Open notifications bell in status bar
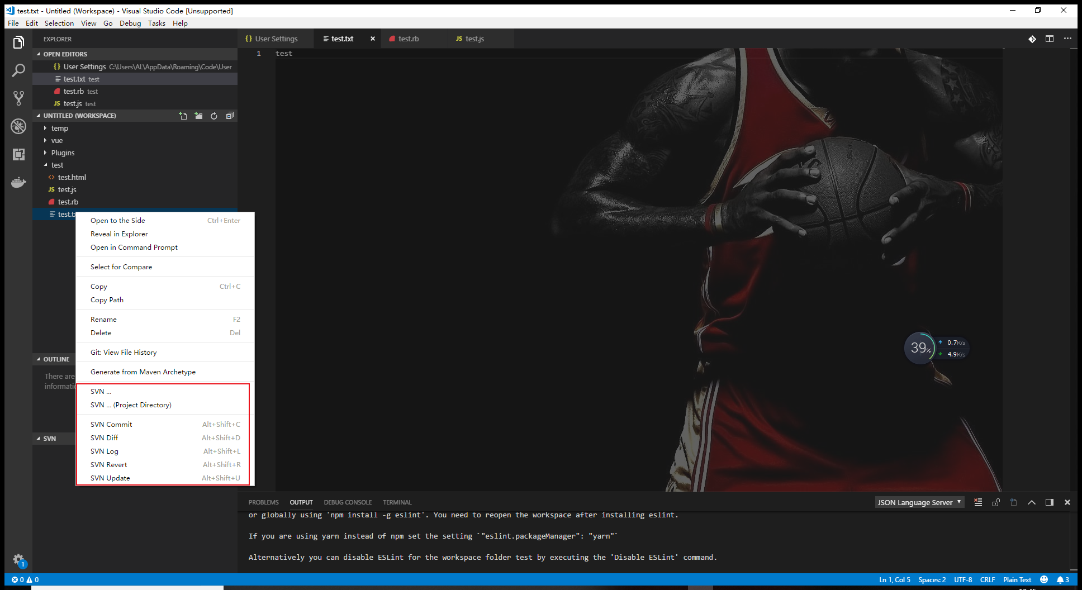1082x590 pixels. click(x=1063, y=579)
